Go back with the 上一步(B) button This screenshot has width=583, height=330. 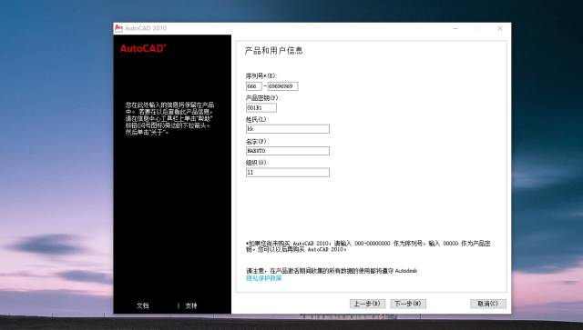(367, 304)
